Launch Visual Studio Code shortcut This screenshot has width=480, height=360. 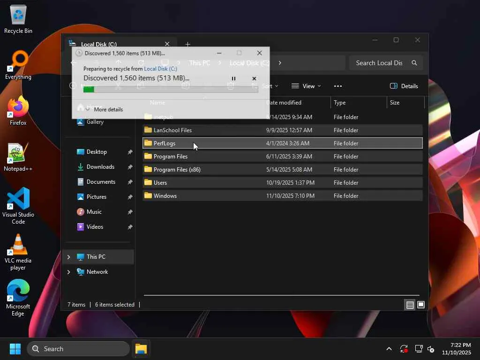click(18, 206)
